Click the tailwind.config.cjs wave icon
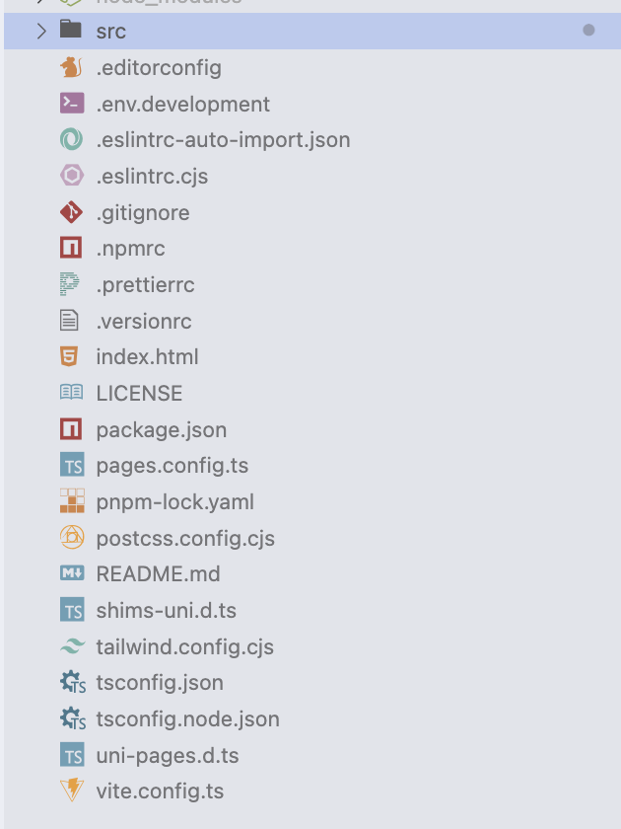This screenshot has width=621, height=829. [71, 646]
